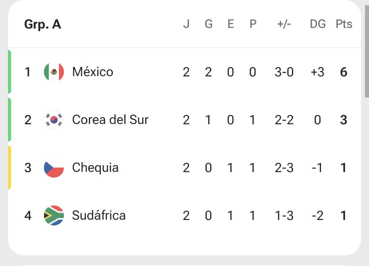Tap the Corea del Sur flag icon
Image resolution: width=369 pixels, height=266 pixels.
click(54, 120)
